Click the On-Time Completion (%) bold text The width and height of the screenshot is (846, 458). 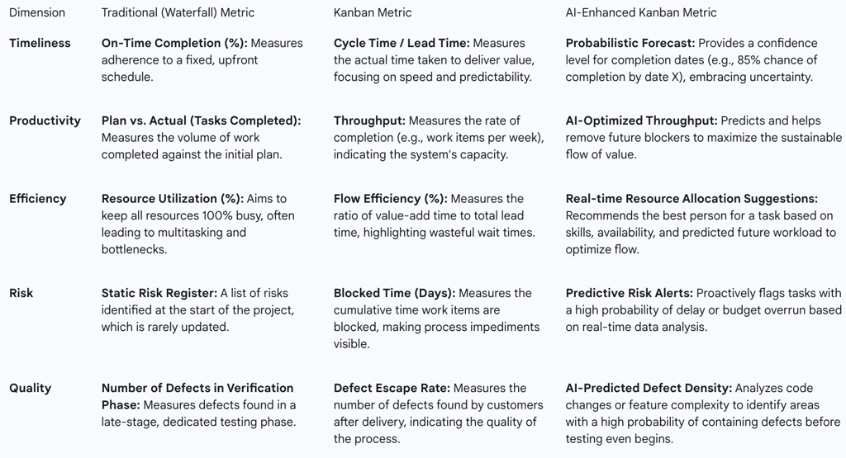(x=174, y=43)
